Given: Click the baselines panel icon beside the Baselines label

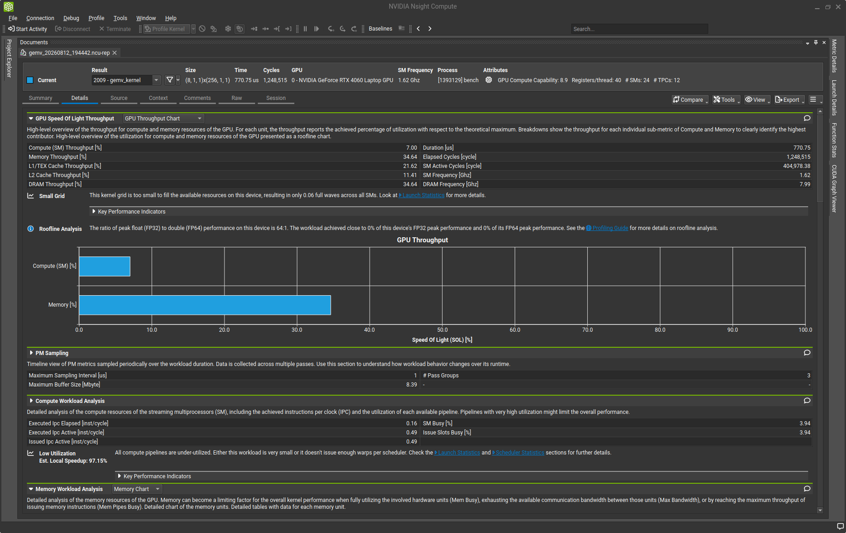Looking at the screenshot, I should [x=402, y=28].
